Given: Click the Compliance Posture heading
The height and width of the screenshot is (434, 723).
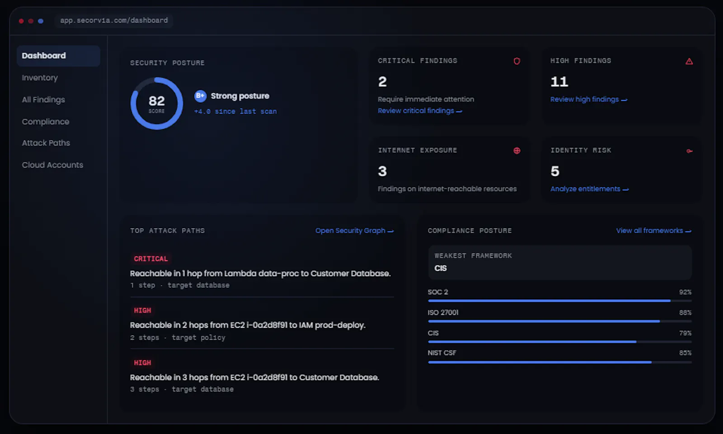Looking at the screenshot, I should pyautogui.click(x=469, y=231).
